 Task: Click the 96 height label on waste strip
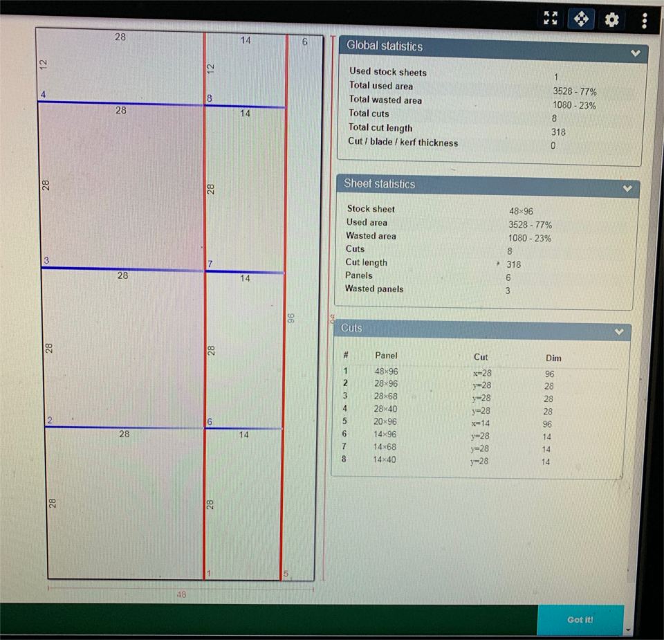[290, 318]
